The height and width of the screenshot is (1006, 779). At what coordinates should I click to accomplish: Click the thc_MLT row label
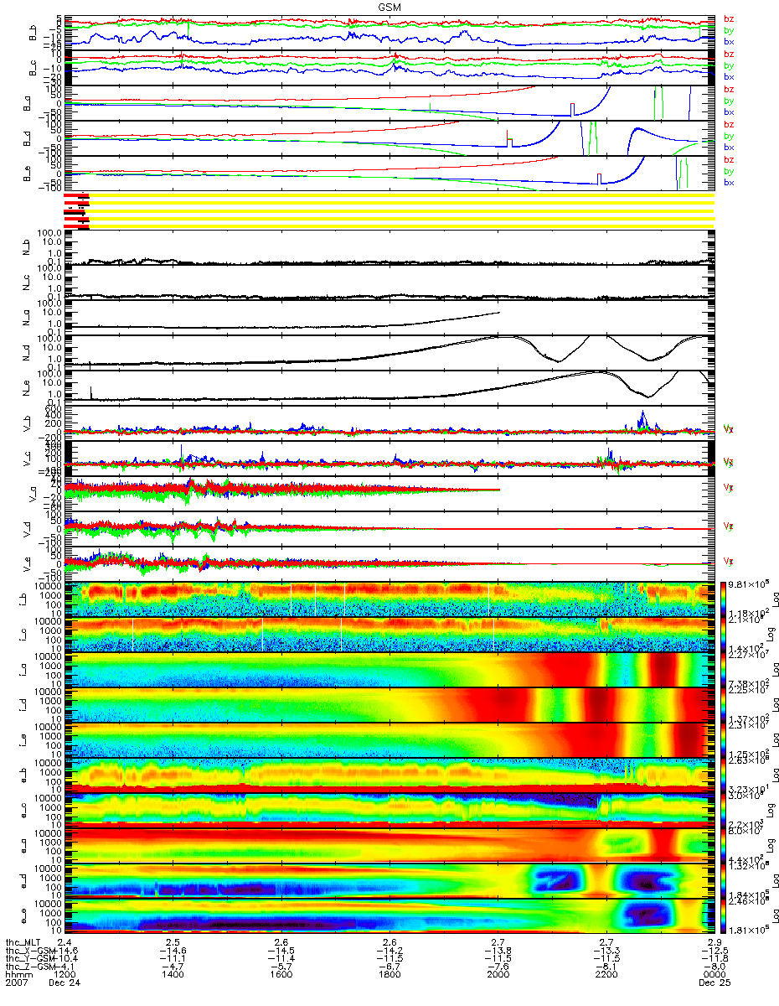coord(24,942)
